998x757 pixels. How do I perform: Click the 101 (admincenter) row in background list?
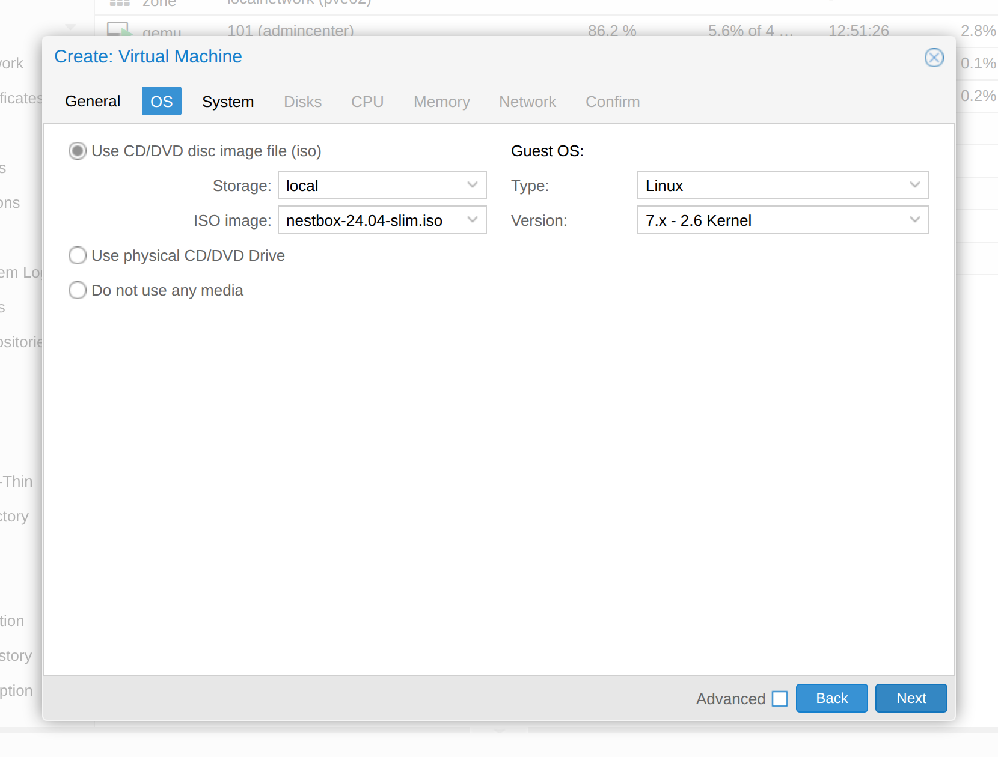pos(290,30)
